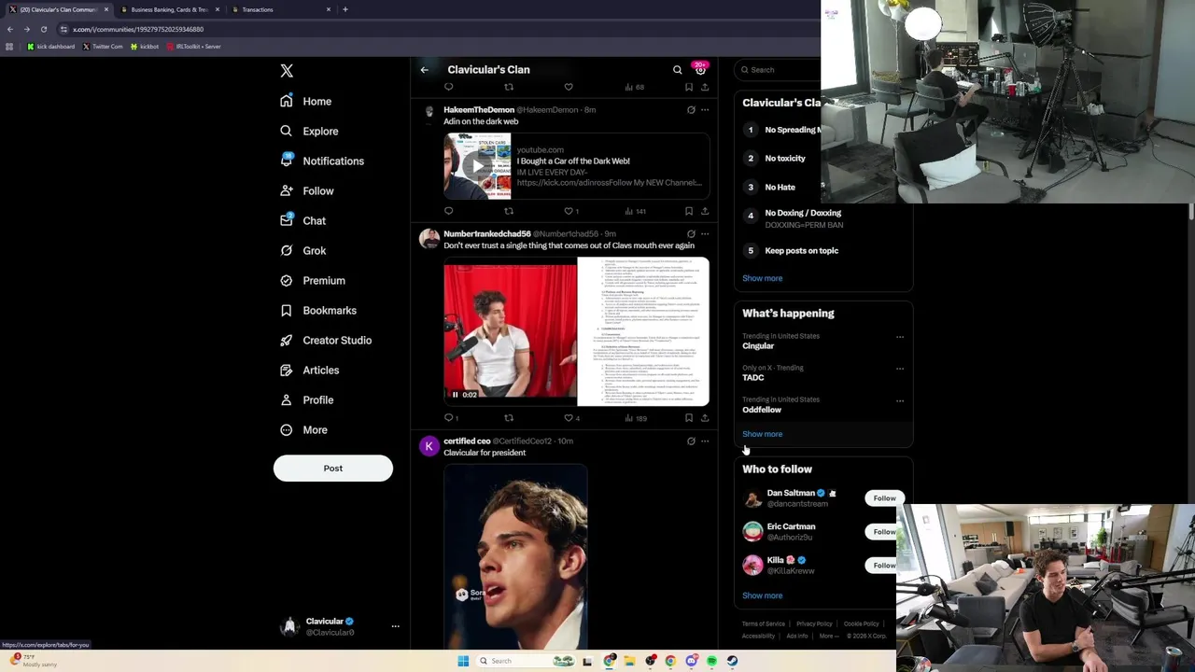Screen dimensions: 1195x672
Task: Like Number1rankedchad56's post with 4 likes
Action: (x=571, y=418)
